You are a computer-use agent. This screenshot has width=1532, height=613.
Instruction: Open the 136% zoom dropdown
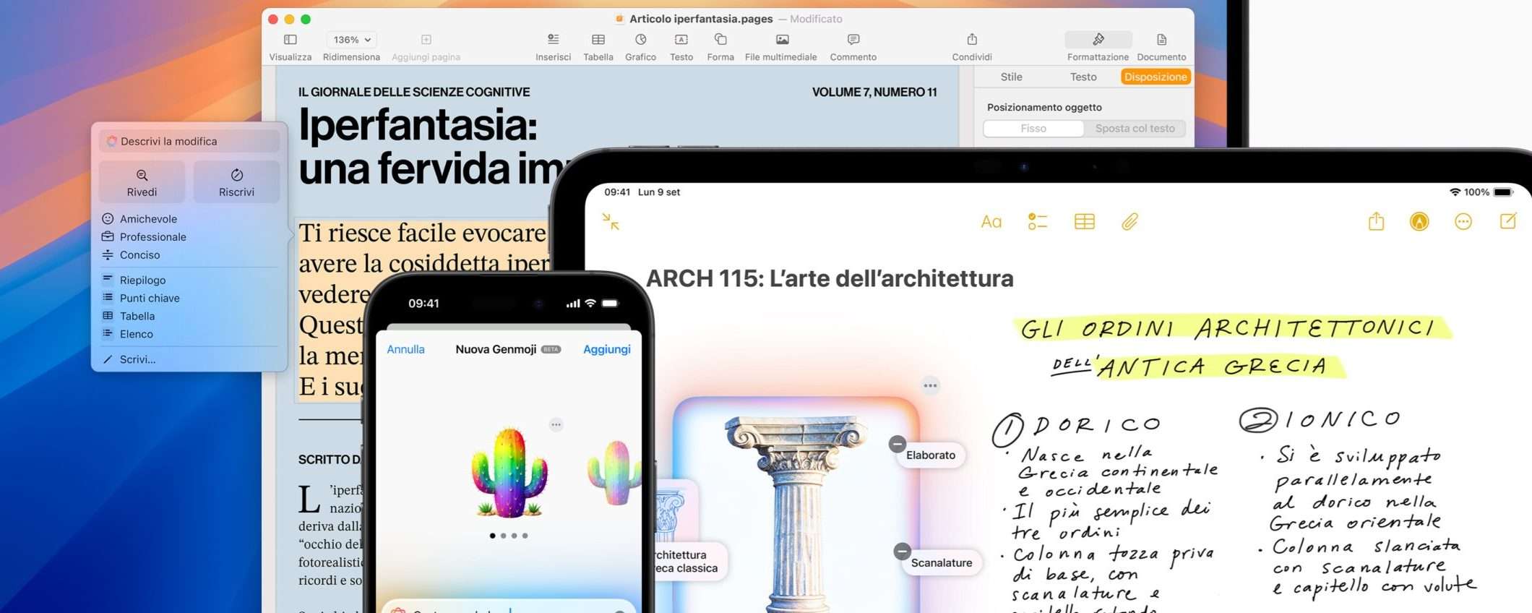[351, 40]
